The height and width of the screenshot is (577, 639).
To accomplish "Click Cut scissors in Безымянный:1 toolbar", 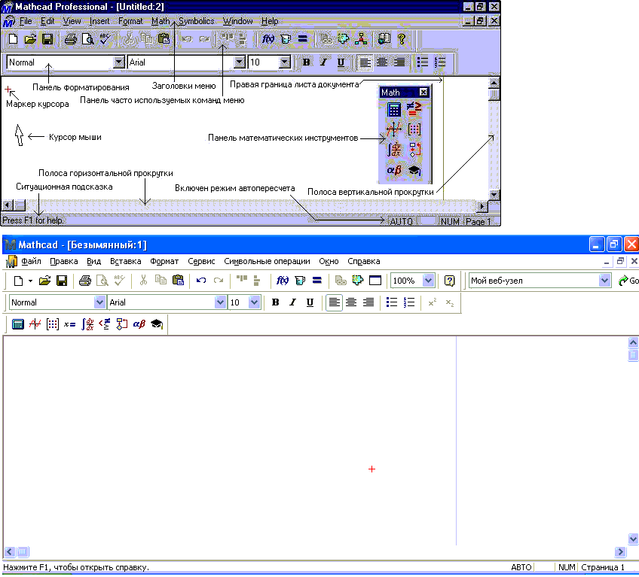I will pyautogui.click(x=143, y=281).
